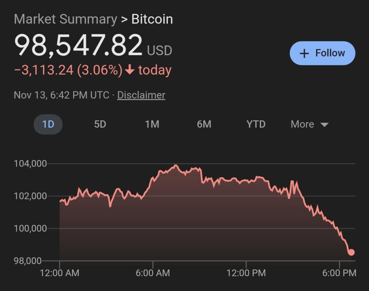The image size is (369, 291).
Task: Open the YTD chart tab
Action: (x=256, y=124)
